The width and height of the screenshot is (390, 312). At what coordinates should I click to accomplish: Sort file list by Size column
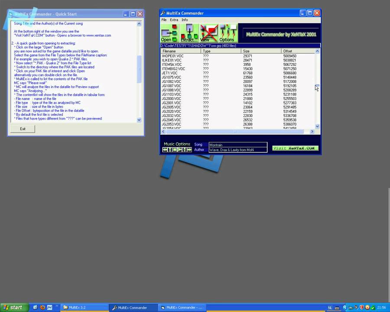click(261, 51)
